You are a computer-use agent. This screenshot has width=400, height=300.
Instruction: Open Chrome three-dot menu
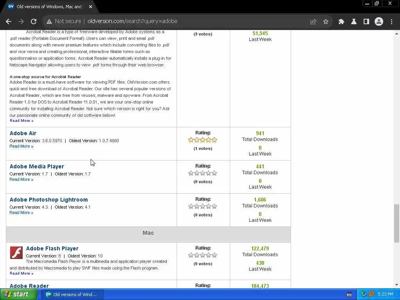tap(391, 22)
